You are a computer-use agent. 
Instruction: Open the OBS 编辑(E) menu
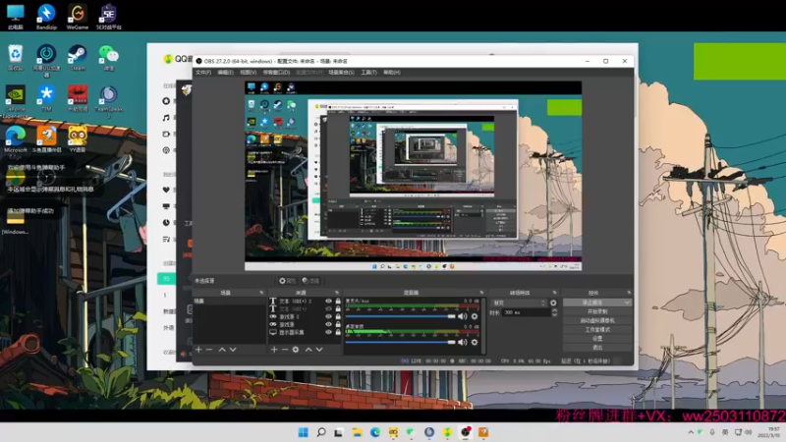coord(226,73)
